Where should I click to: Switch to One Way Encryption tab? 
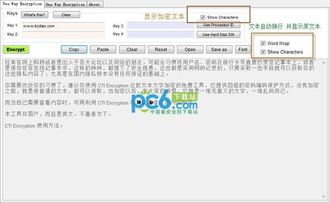65,4
